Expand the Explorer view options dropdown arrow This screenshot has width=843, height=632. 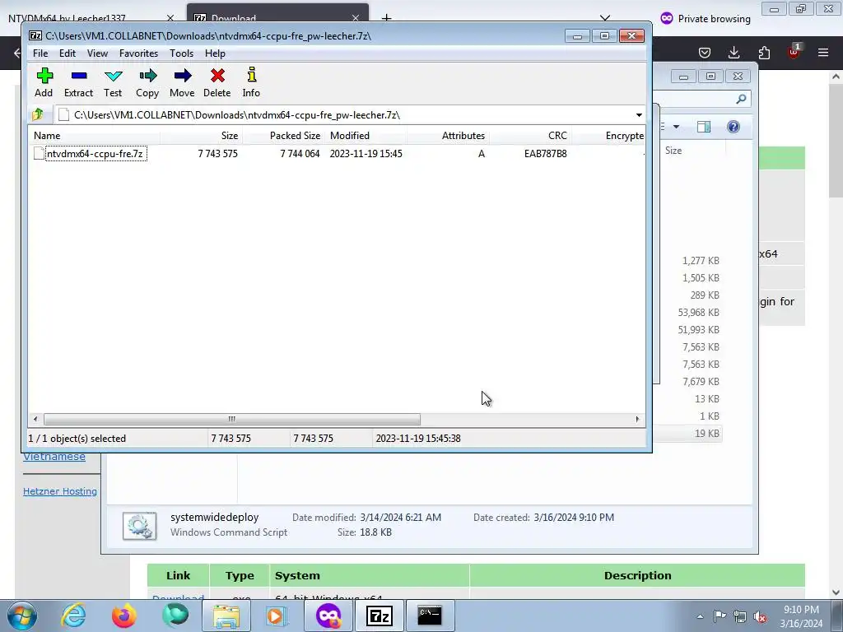(677, 127)
